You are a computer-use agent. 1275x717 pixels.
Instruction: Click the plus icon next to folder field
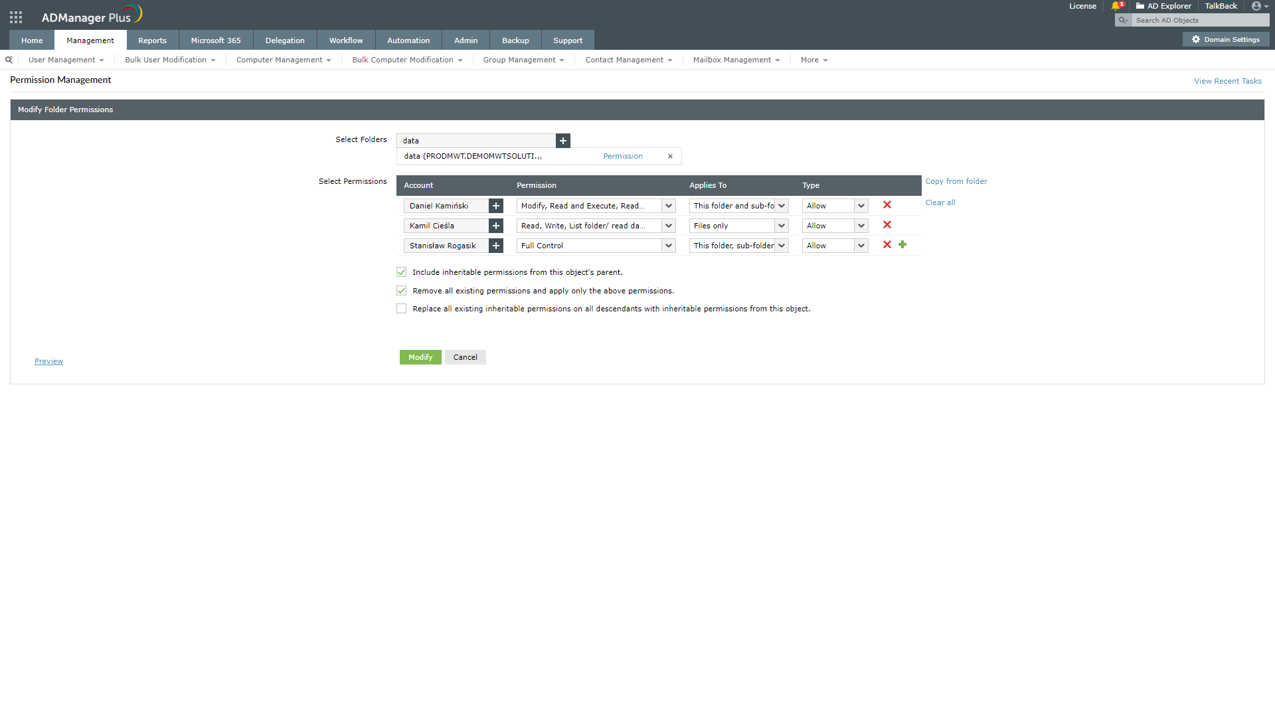[x=563, y=141]
